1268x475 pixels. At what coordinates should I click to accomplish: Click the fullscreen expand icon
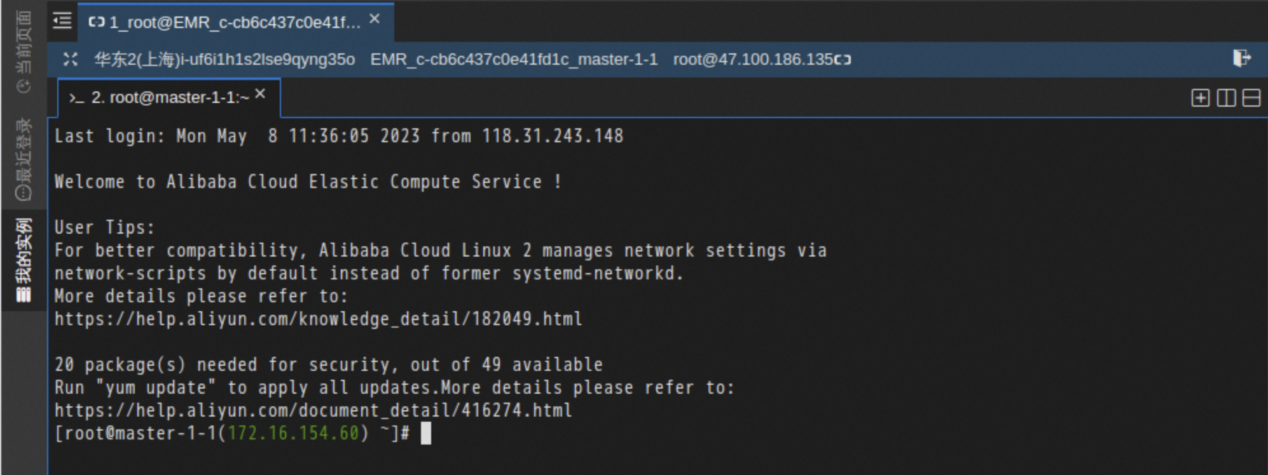tap(71, 60)
